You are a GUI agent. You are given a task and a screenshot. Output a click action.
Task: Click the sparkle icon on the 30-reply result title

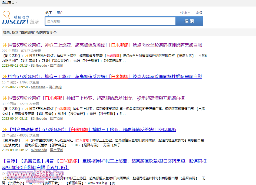pyautogui.click(x=5, y=98)
